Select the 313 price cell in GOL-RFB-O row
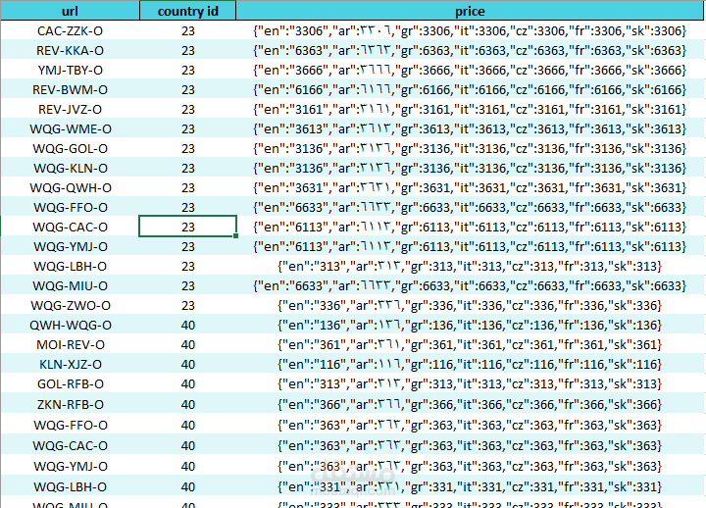The height and width of the screenshot is (508, 706). click(470, 383)
